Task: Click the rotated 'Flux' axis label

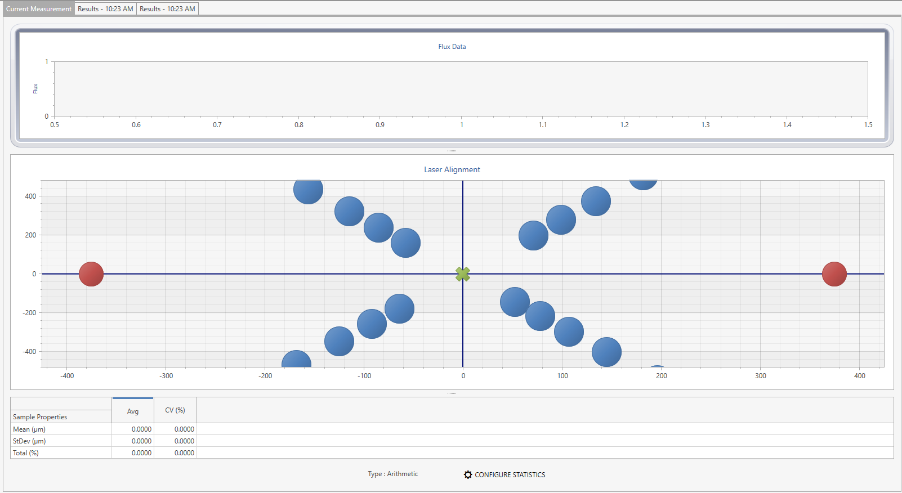Action: coord(35,89)
